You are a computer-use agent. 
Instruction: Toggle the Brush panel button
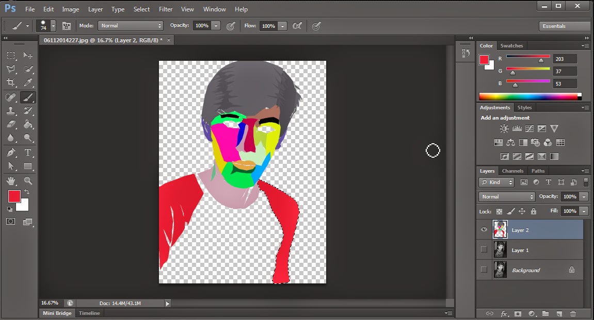[x=67, y=26]
